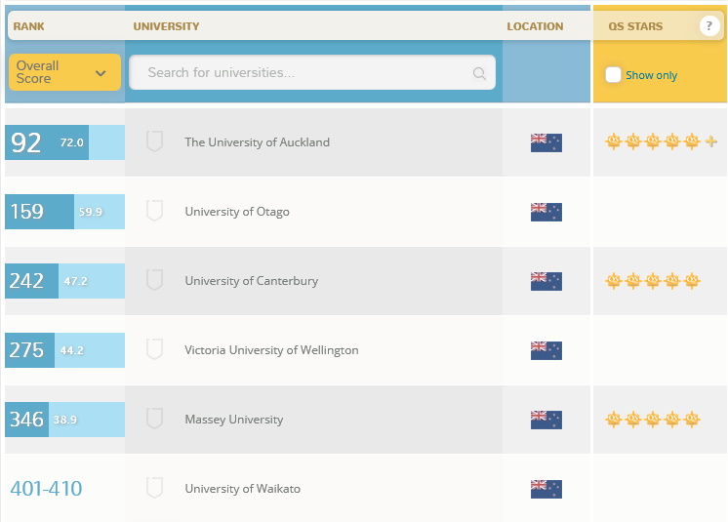Click the plus sign after Auckland's stars
The width and height of the screenshot is (728, 522).
coord(711,141)
